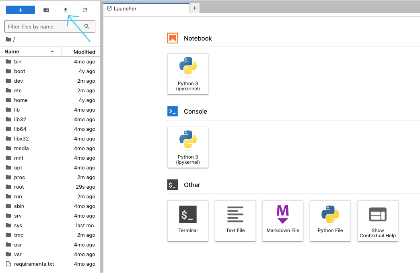Select the usr folder icon
The image size is (420, 273).
point(8,244)
